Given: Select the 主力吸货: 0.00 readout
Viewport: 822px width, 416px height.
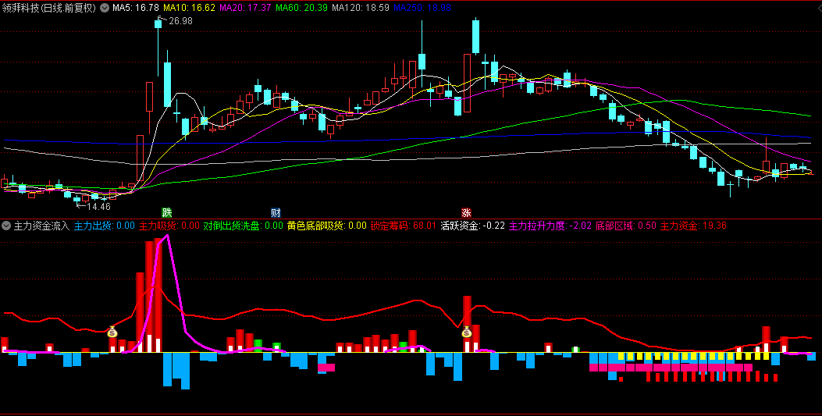Looking at the screenshot, I should coord(169,226).
